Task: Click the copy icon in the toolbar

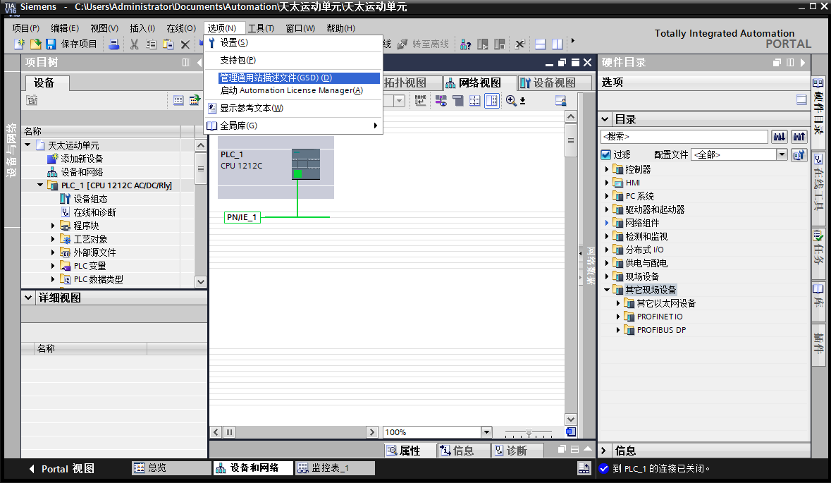Action: pos(151,44)
